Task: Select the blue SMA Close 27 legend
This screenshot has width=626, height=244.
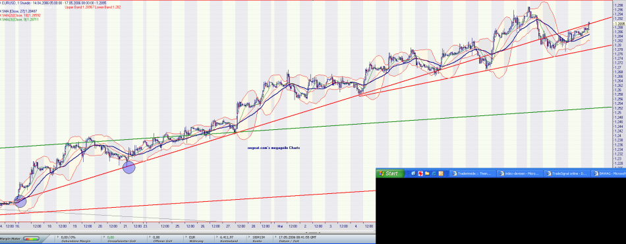Action: click(19, 11)
